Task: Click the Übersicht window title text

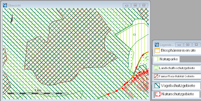Action: [x=14, y=6]
